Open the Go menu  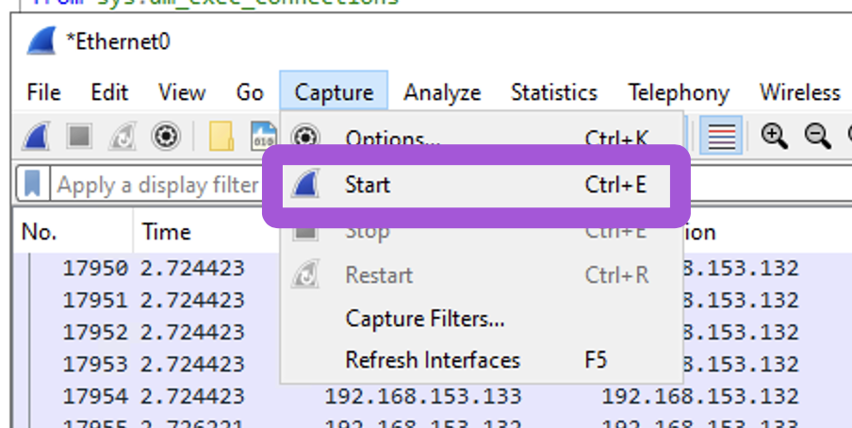pyautogui.click(x=250, y=92)
